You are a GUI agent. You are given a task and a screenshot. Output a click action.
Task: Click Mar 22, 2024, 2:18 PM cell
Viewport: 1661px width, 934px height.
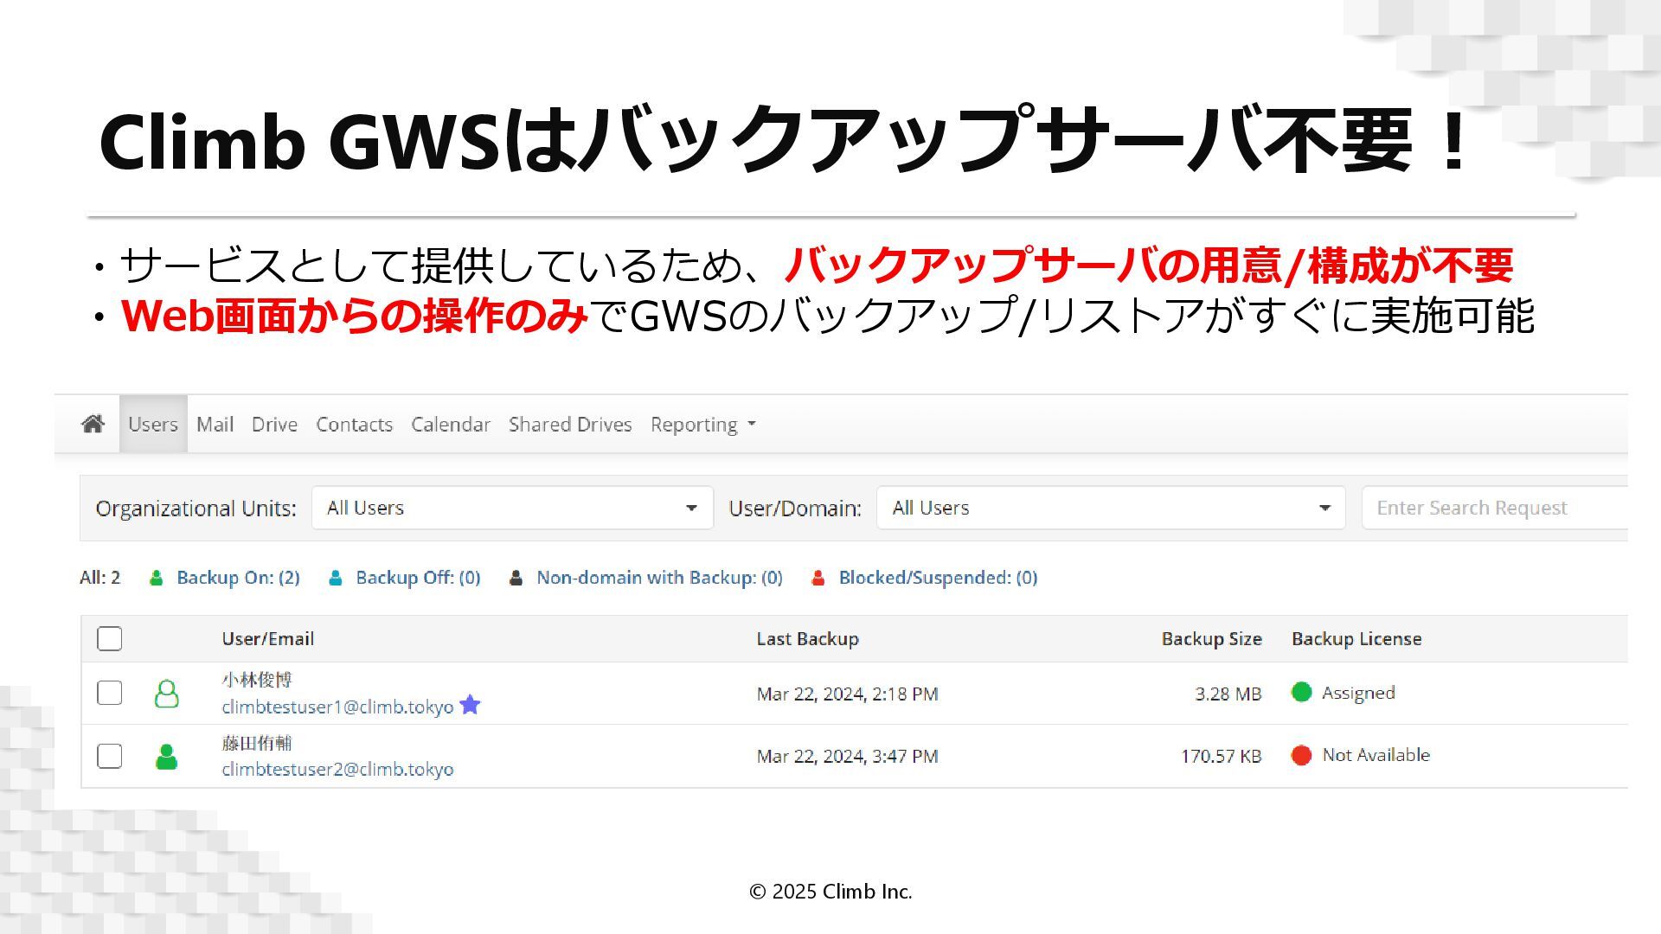click(x=847, y=694)
